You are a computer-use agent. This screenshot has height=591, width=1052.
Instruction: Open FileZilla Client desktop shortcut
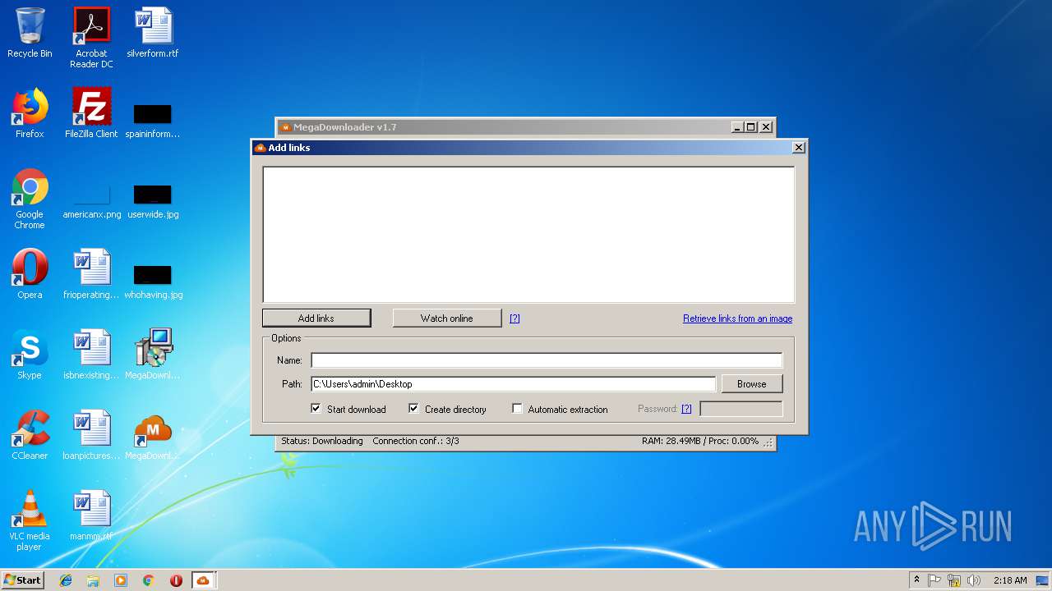(x=91, y=113)
